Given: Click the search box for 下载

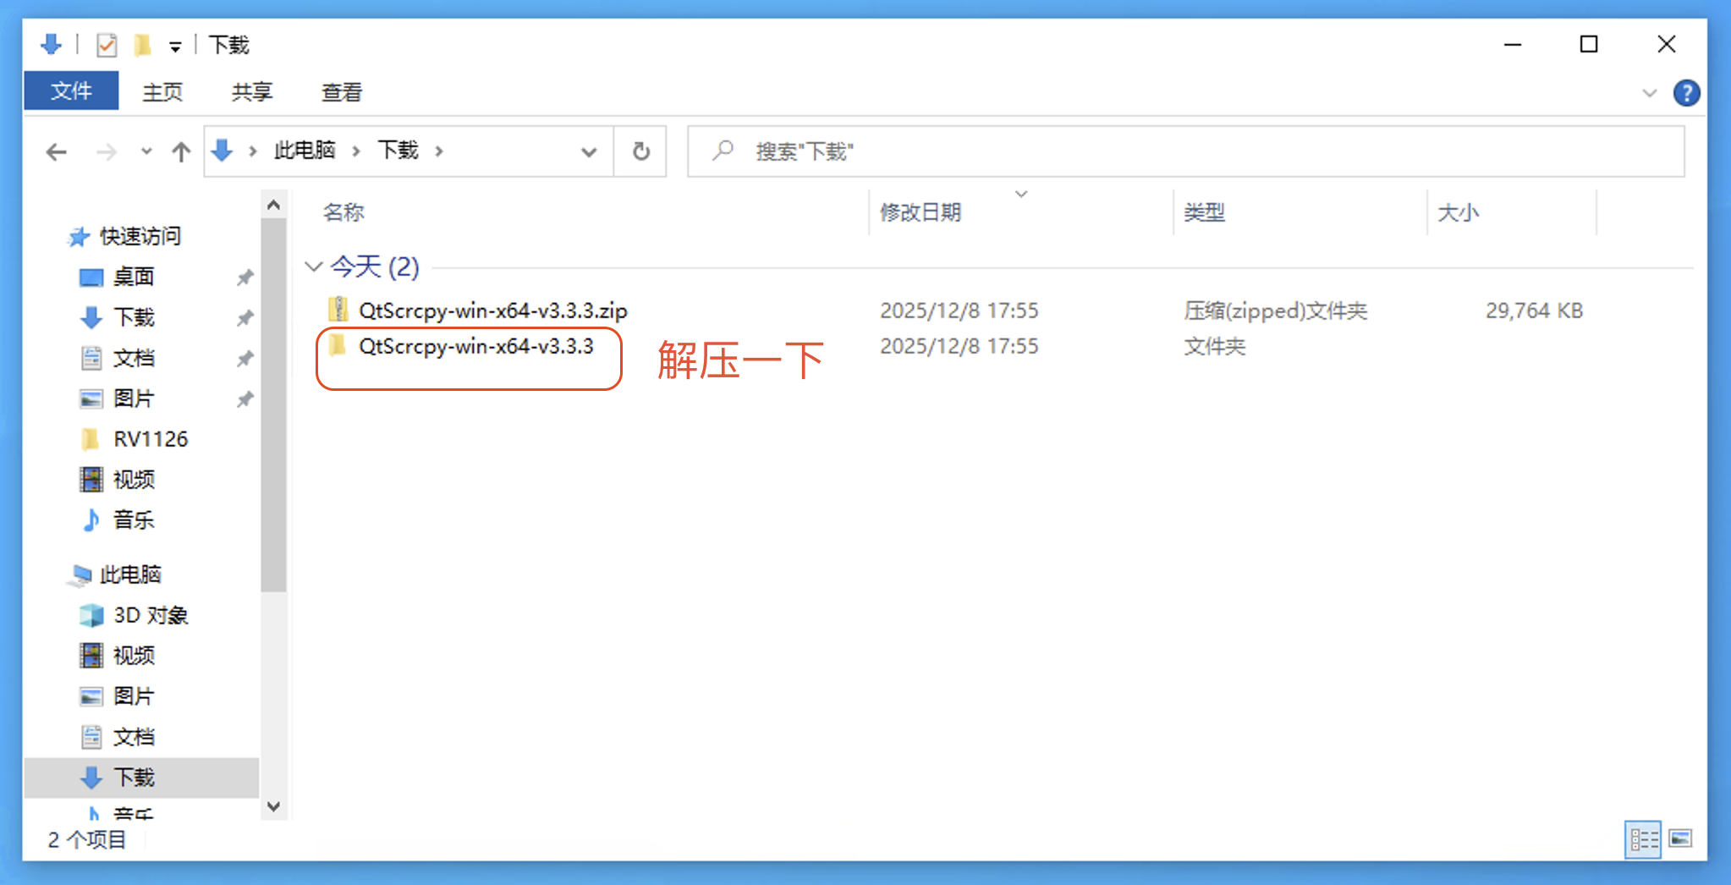Looking at the screenshot, I should tap(1184, 151).
